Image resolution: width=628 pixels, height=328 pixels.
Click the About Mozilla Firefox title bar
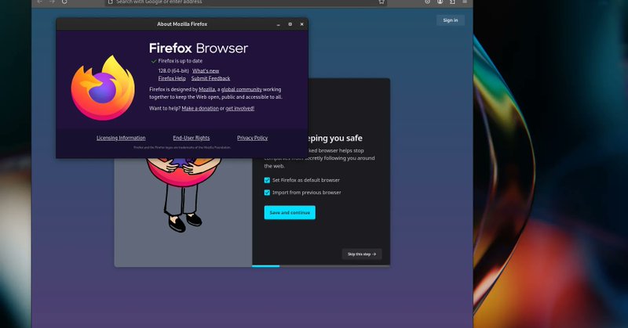182,24
